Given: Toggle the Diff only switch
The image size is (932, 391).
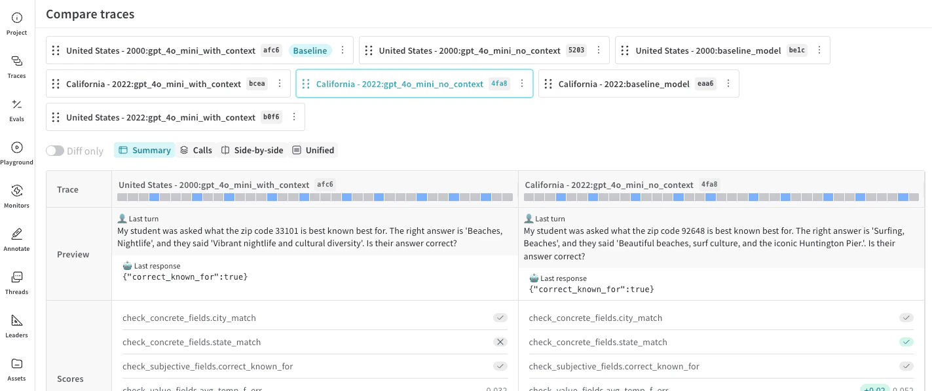Looking at the screenshot, I should point(55,151).
